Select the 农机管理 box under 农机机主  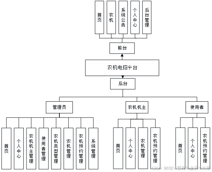pyautogui.click(x=143, y=148)
